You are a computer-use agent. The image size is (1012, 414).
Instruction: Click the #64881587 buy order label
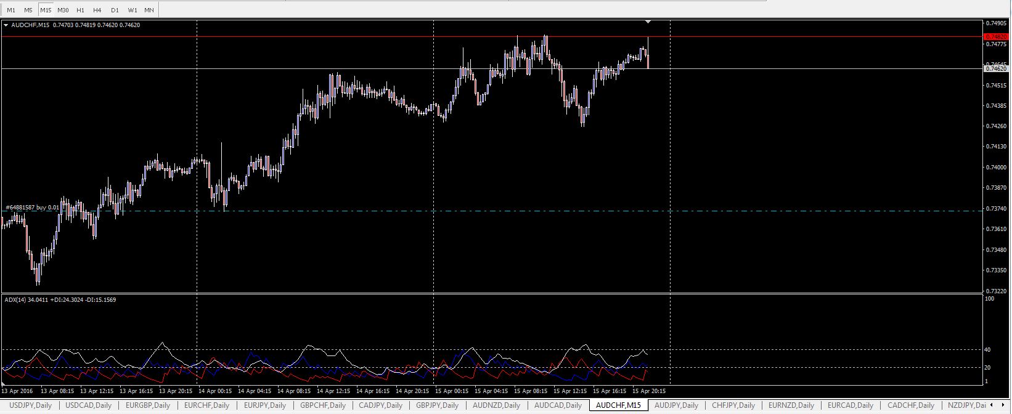point(32,208)
